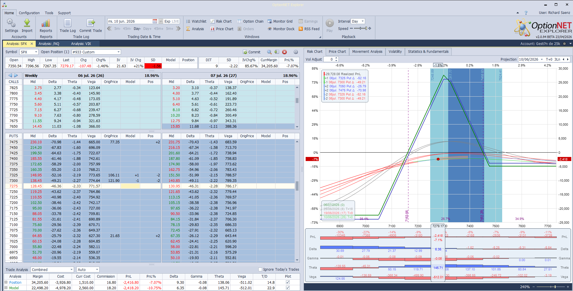
Task: Jump back one day with Day- button
Action: point(137,29)
